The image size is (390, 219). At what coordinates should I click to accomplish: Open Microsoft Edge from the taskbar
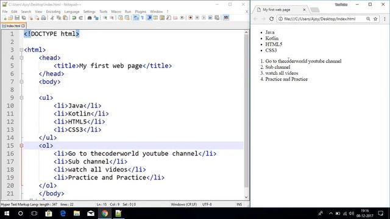63,214
